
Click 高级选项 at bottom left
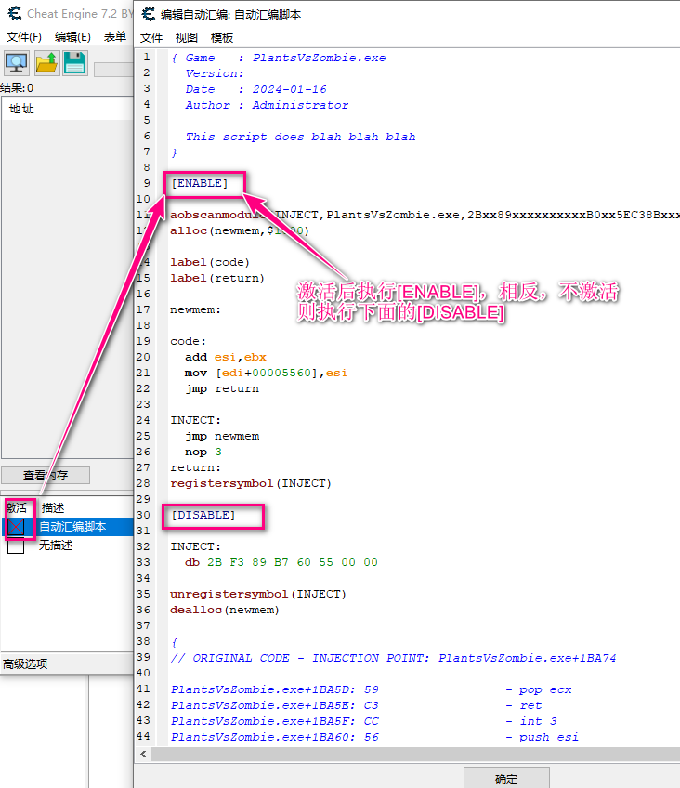(25, 663)
